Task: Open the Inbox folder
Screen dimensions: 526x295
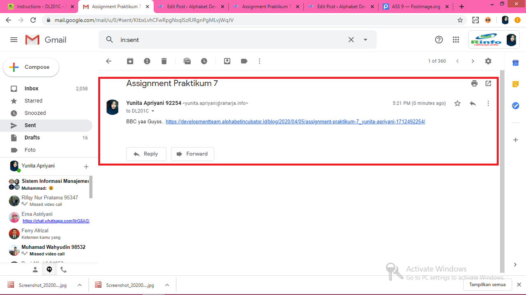Action: pyautogui.click(x=46, y=88)
